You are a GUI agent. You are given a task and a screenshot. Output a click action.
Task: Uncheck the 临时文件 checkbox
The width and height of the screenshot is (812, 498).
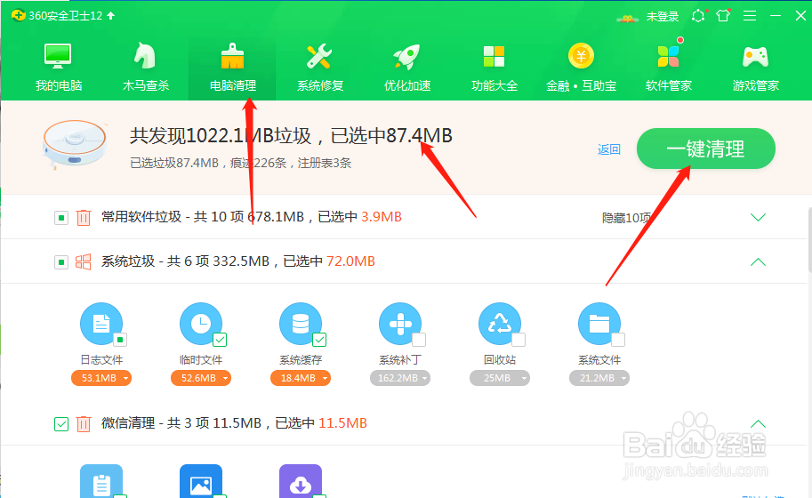coord(220,340)
